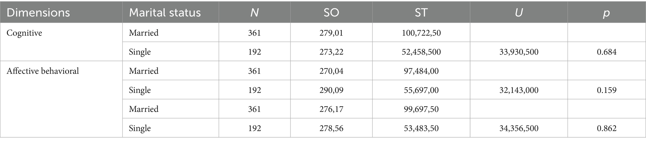Click the p value 0.159
Viewport: 646px width, 143px height.
[606, 90]
